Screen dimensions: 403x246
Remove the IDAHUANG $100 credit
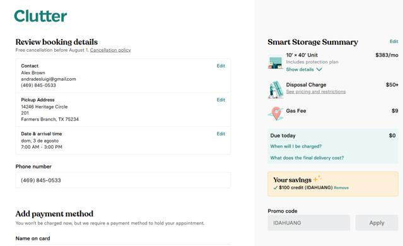[341, 188]
